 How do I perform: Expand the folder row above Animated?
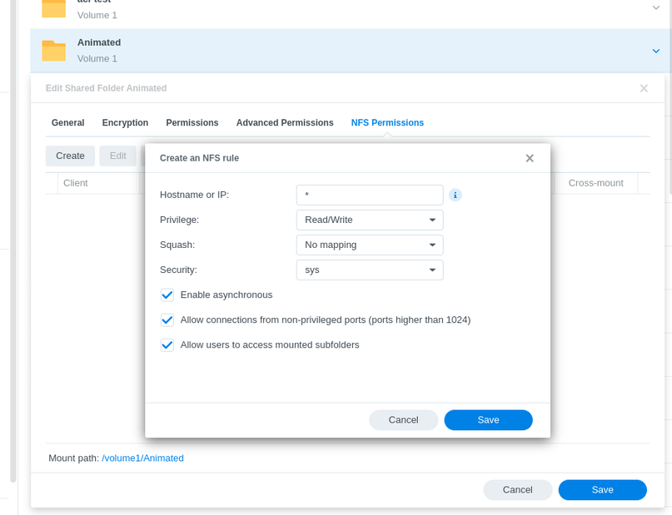tap(655, 7)
